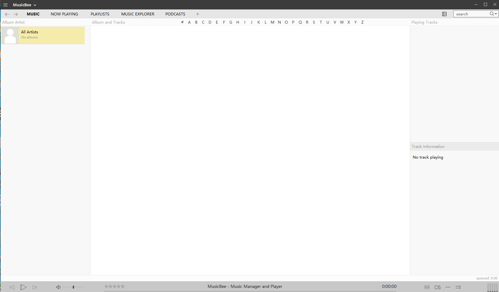
Task: Open the visualizer bars icon
Action: click(x=492, y=287)
